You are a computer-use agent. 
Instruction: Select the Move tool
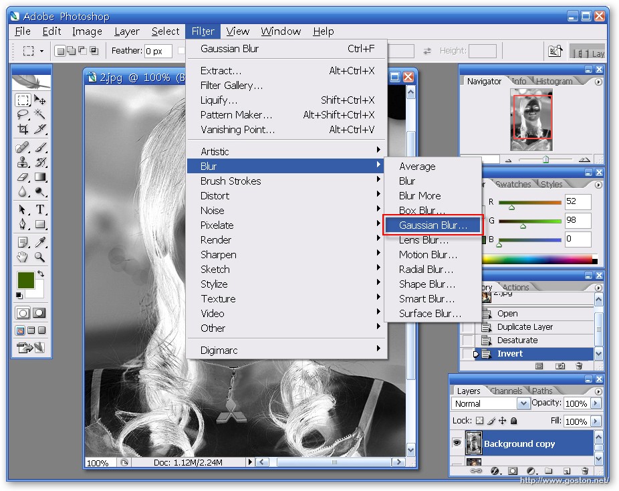[39, 100]
